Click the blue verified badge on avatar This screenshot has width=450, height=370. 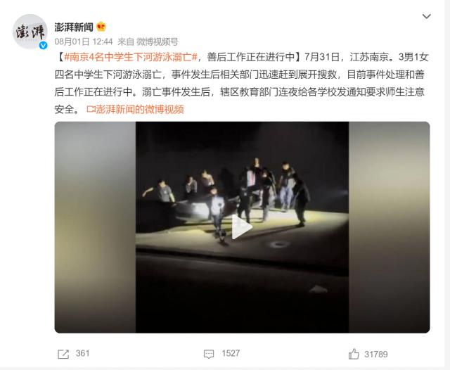coord(43,45)
